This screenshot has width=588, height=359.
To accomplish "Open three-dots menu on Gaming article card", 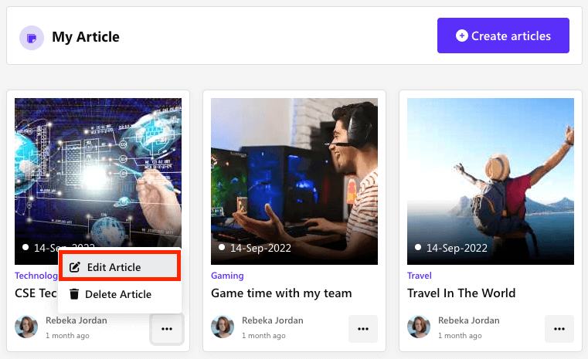I will click(x=363, y=329).
